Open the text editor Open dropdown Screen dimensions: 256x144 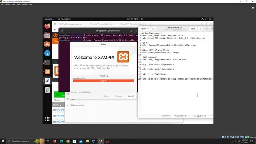[145, 29]
